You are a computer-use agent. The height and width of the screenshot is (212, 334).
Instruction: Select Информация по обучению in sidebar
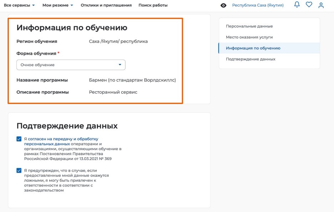[x=253, y=48]
